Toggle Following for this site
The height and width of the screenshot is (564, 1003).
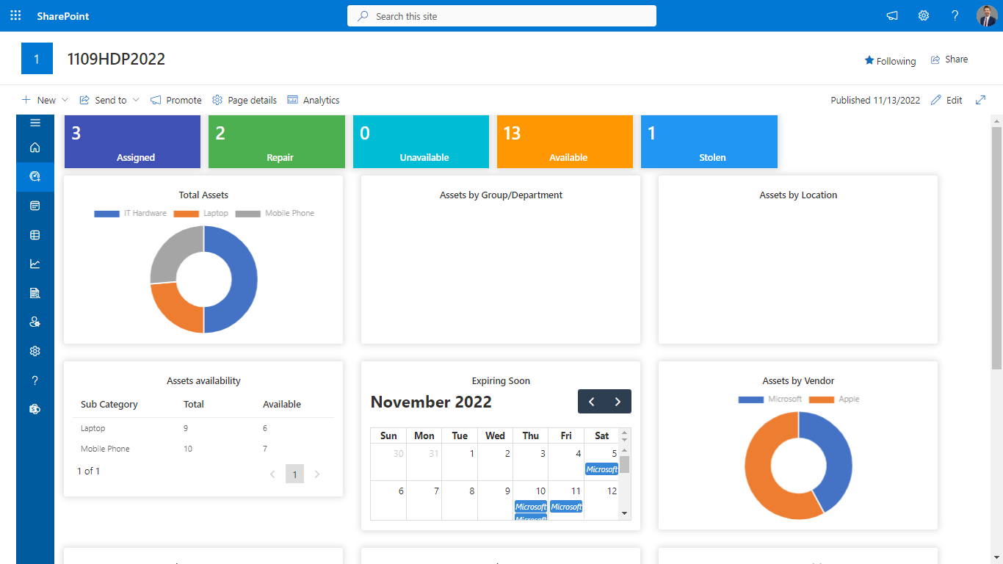(890, 61)
